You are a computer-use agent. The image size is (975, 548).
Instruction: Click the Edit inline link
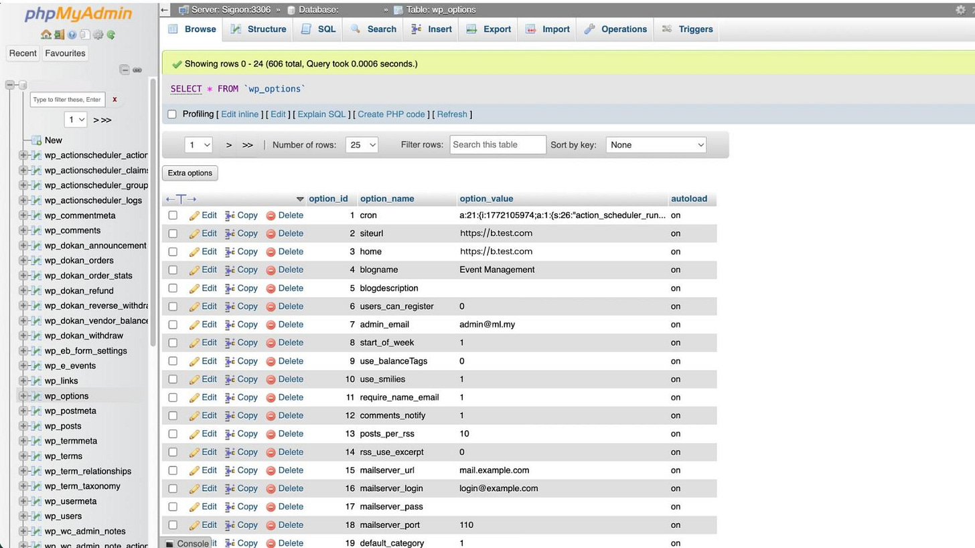[240, 114]
